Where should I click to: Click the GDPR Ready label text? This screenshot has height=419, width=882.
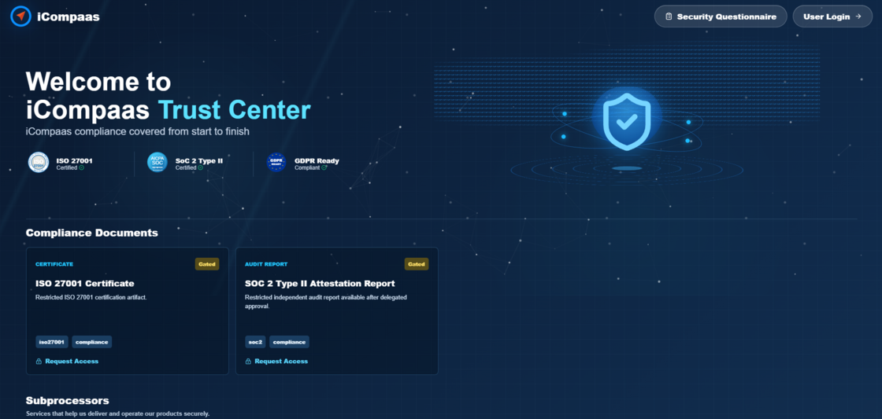pos(317,160)
